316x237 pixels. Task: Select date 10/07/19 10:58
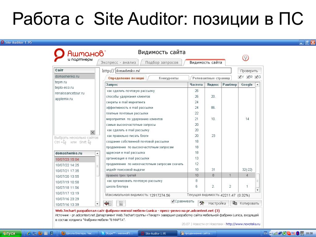point(75,182)
